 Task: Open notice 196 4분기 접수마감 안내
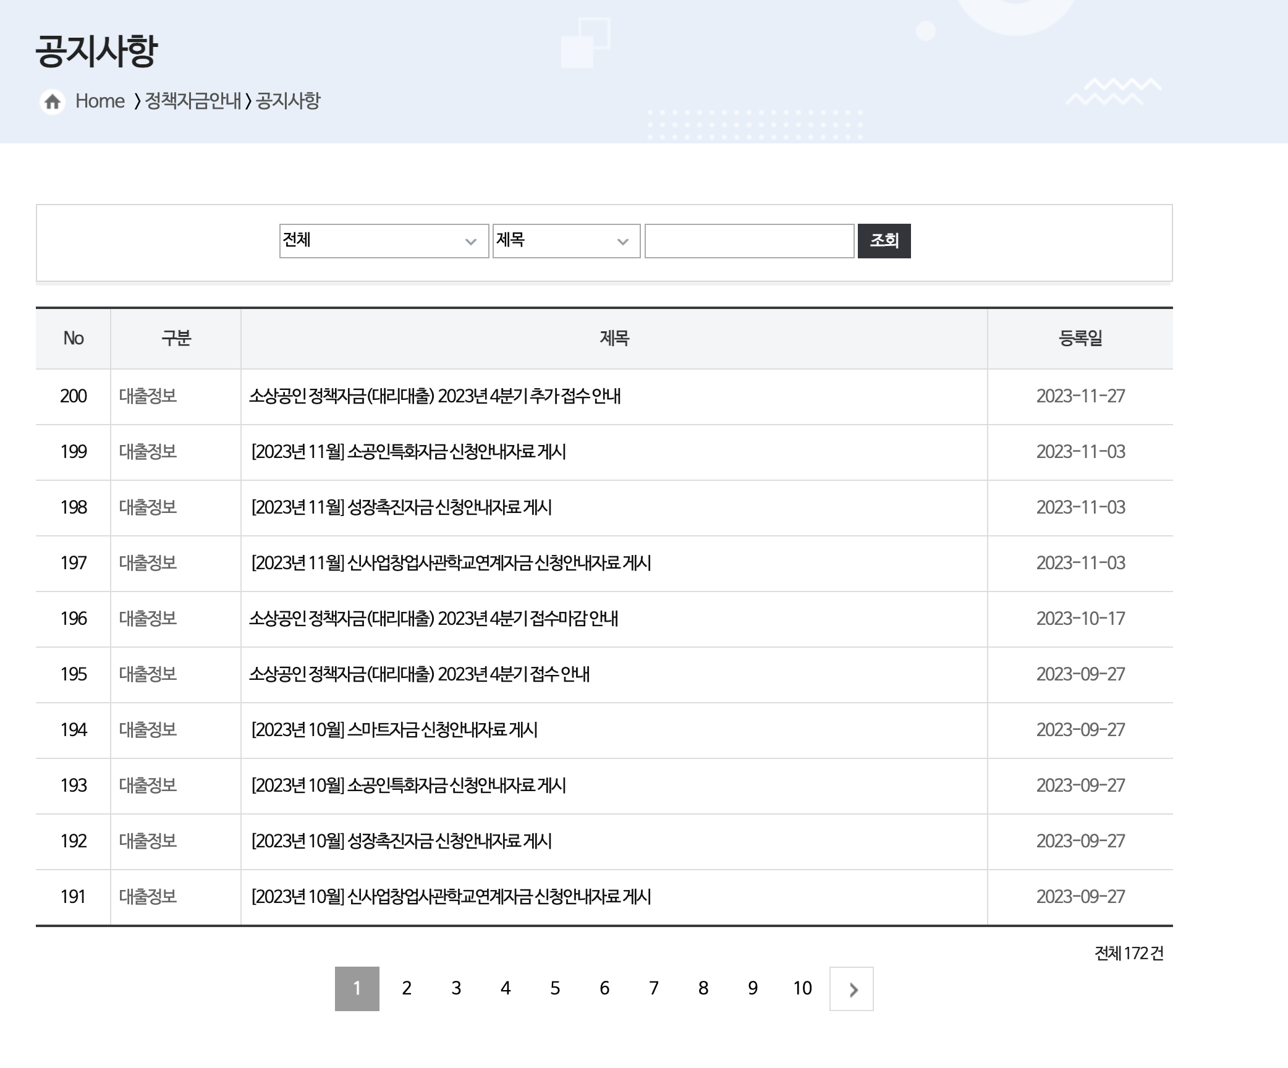click(x=433, y=619)
